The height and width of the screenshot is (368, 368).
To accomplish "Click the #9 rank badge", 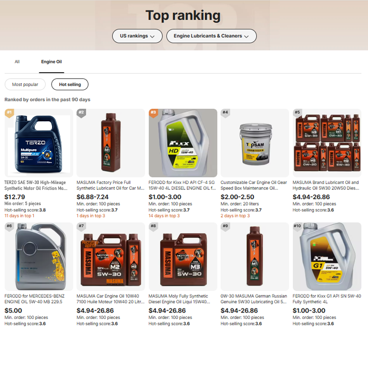I will click(225, 227).
